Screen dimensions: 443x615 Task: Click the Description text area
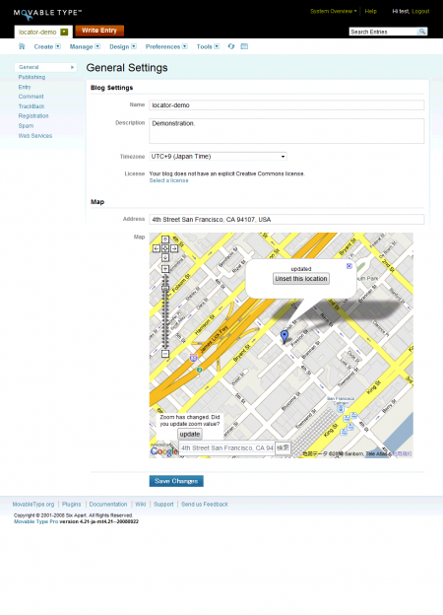pos(286,131)
